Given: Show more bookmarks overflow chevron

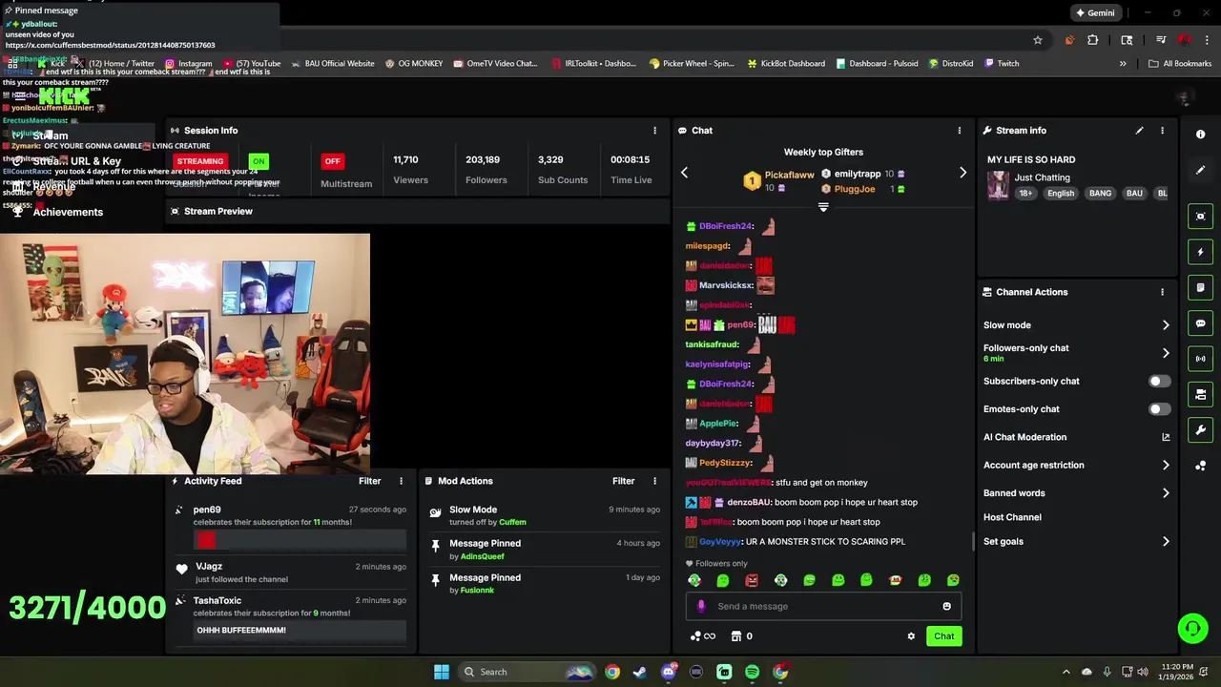Looking at the screenshot, I should tap(1123, 64).
